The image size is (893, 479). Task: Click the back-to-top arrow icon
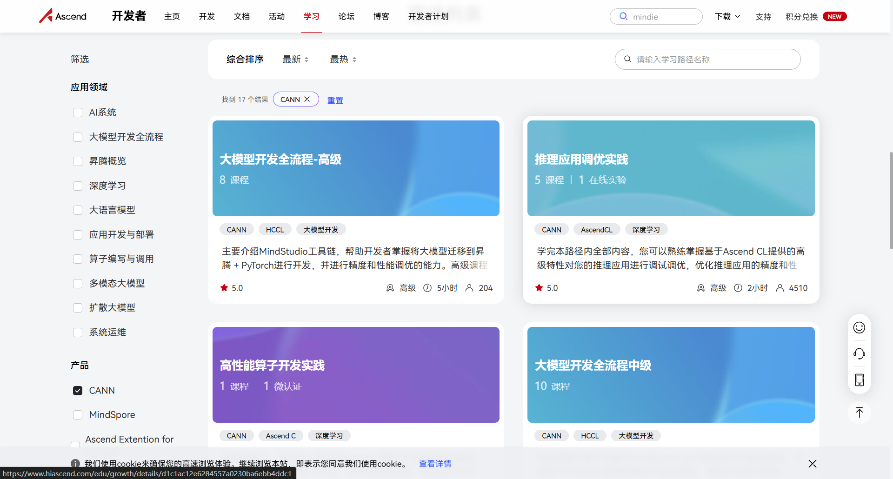859,412
